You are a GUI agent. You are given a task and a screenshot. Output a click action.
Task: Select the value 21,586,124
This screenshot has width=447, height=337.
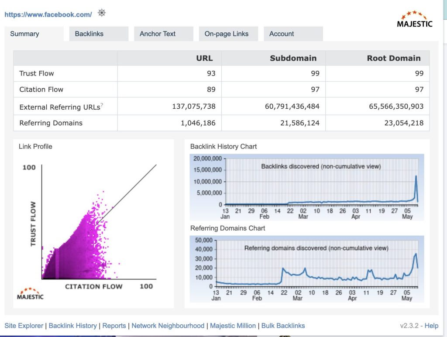pos(300,123)
